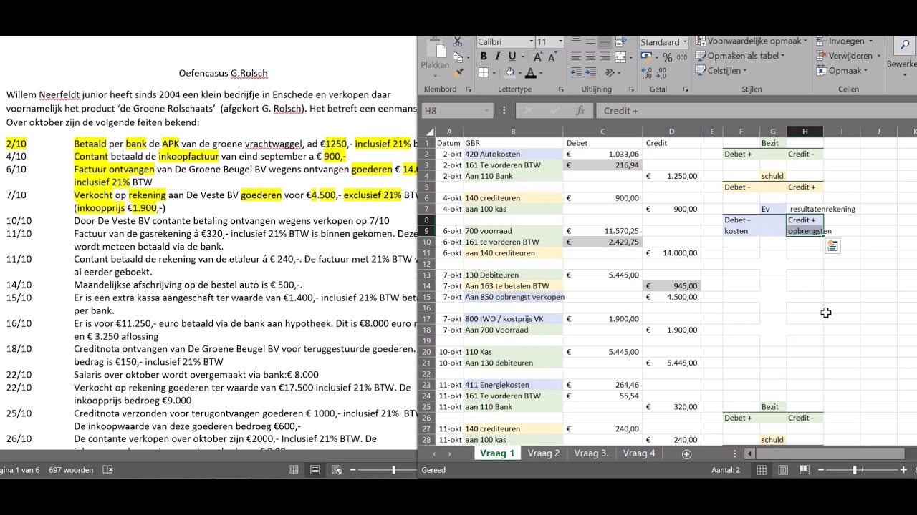917x515 pixels.
Task: Click the Name Box showing H8
Action: coord(457,111)
